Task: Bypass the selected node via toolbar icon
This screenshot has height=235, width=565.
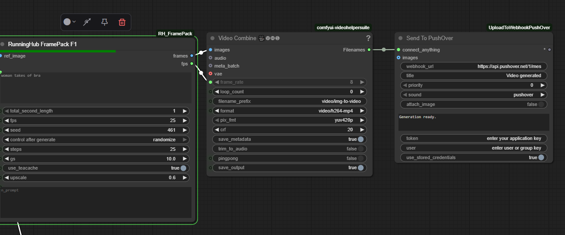Action: click(87, 22)
